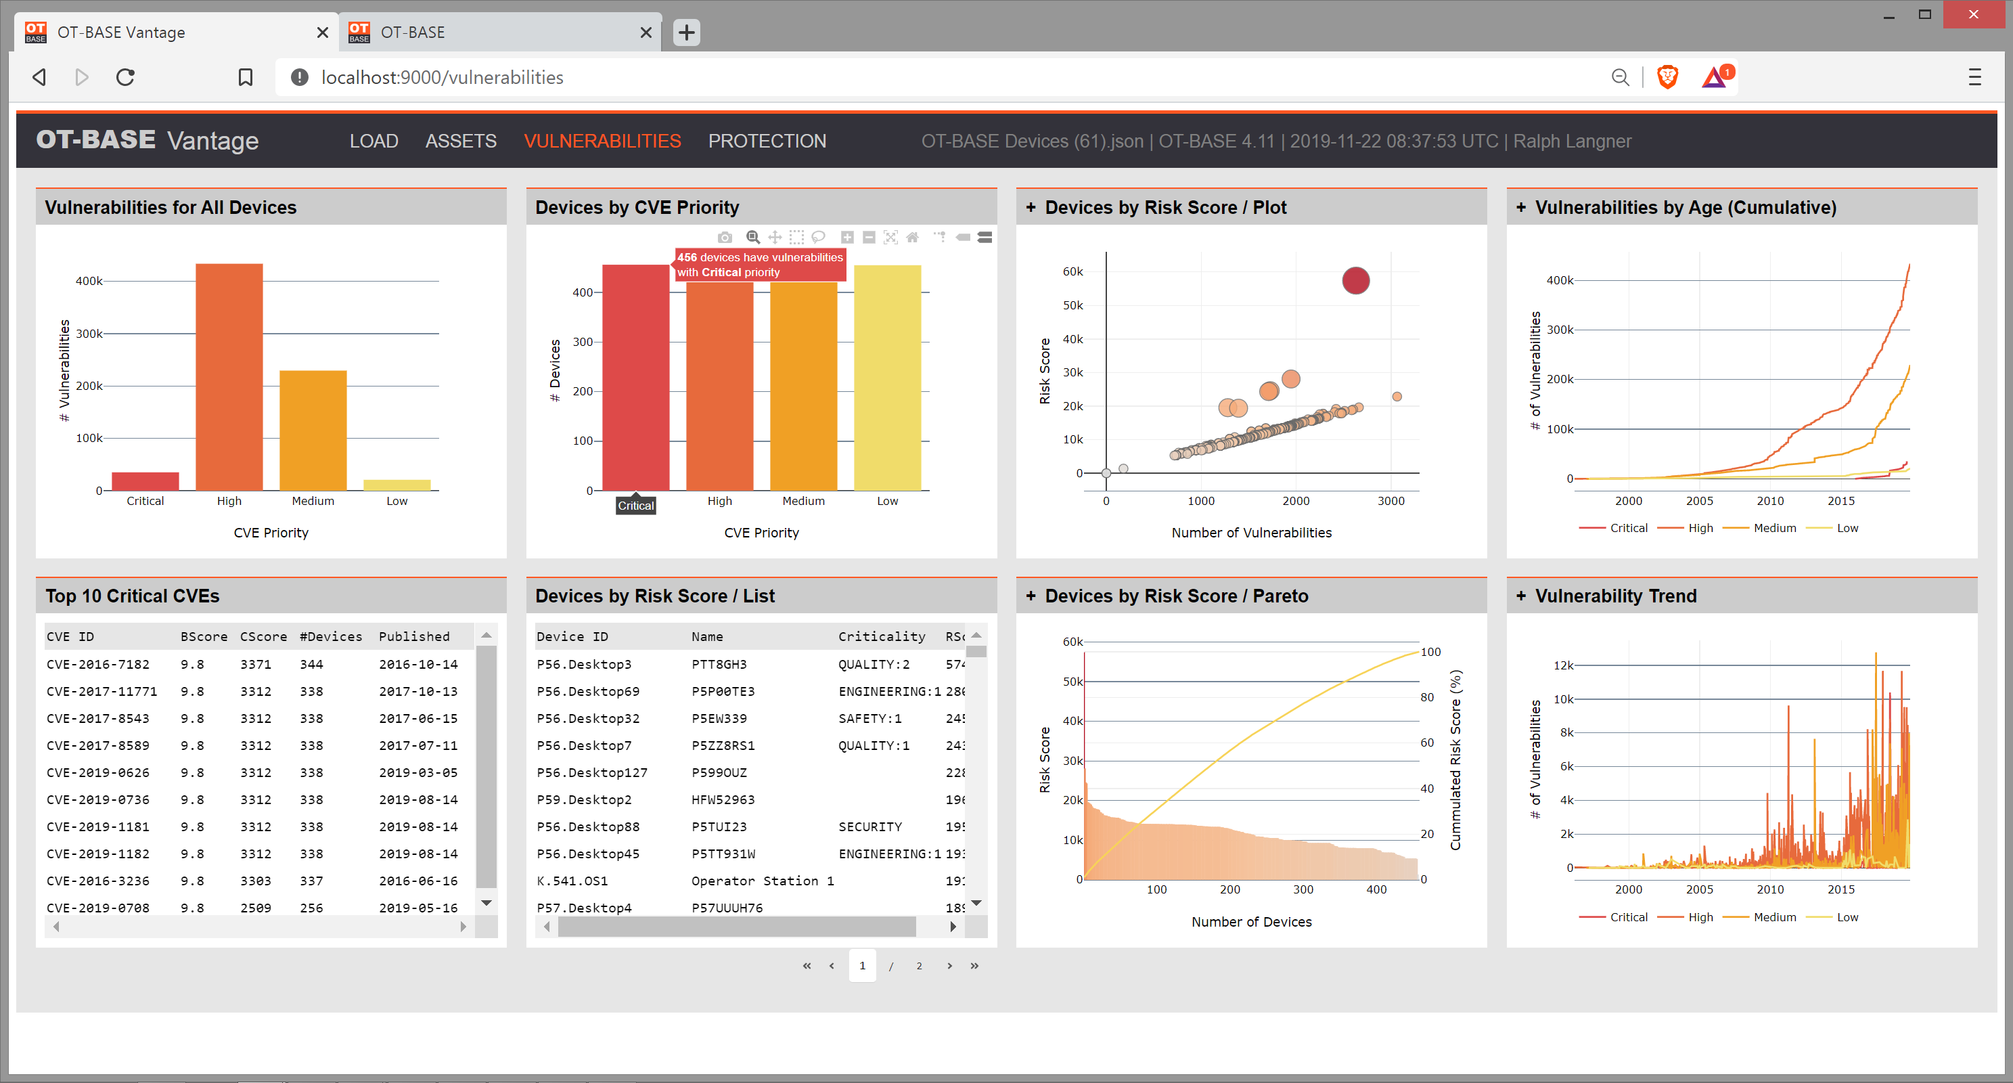
Task: Expand Devices by Risk Score / Pareto panel
Action: (1031, 596)
